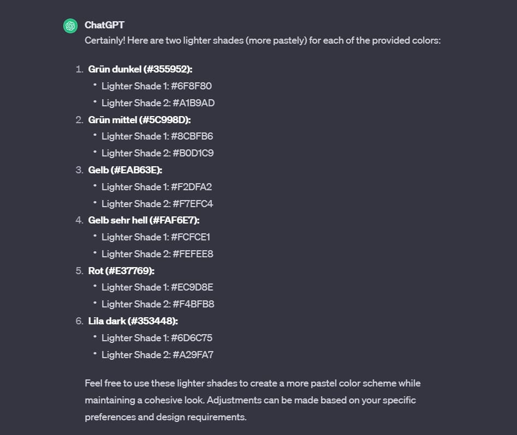Click Lighter Shade 1: #8CBFB6 text
The image size is (517, 435).
point(157,136)
